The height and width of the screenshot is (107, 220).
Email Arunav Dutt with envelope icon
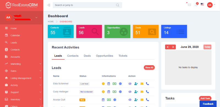tap(142, 100)
